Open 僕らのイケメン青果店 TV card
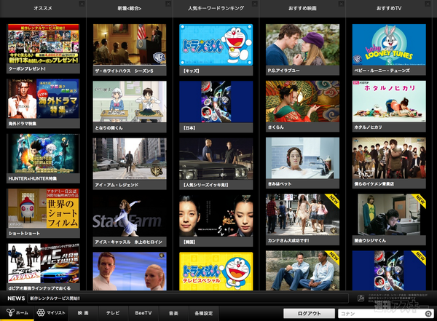Screen dimensions: 437x321 [x=389, y=163]
